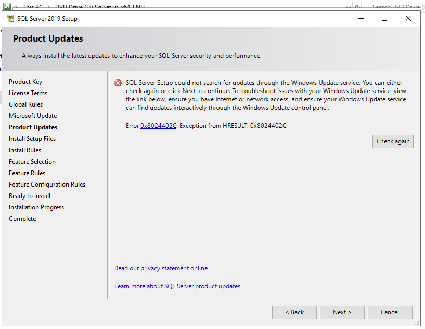Click the File Explorer address bar path
Viewport: 425px width, 329px height.
pyautogui.click(x=83, y=7)
